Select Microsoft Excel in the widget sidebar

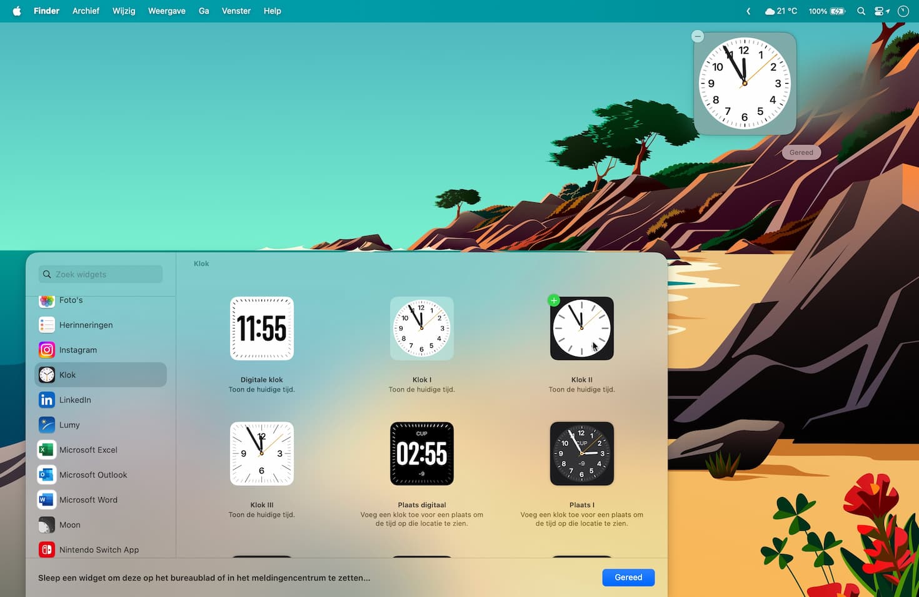88,450
